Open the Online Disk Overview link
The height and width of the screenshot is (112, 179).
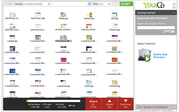coord(160,56)
